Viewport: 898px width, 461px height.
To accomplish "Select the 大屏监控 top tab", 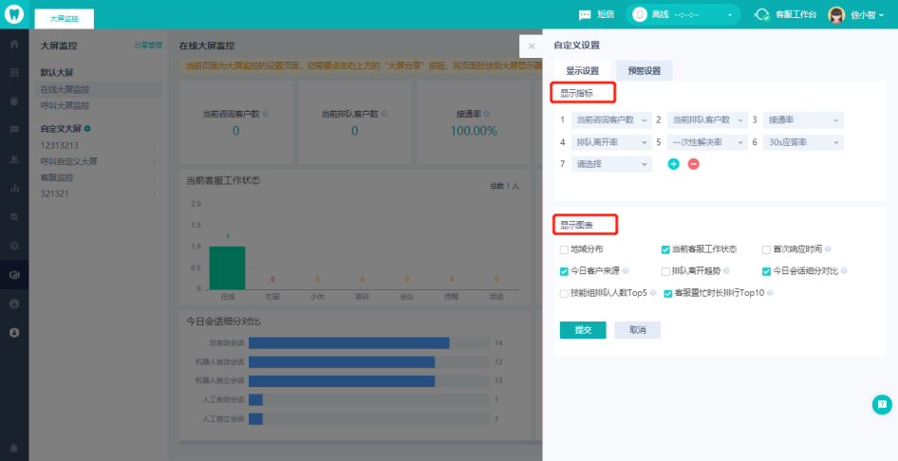I will [x=65, y=19].
